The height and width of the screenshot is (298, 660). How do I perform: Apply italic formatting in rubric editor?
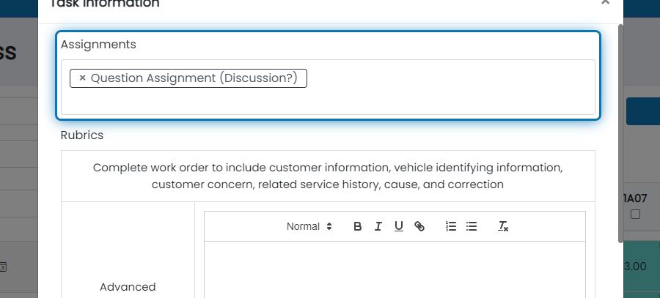click(378, 226)
